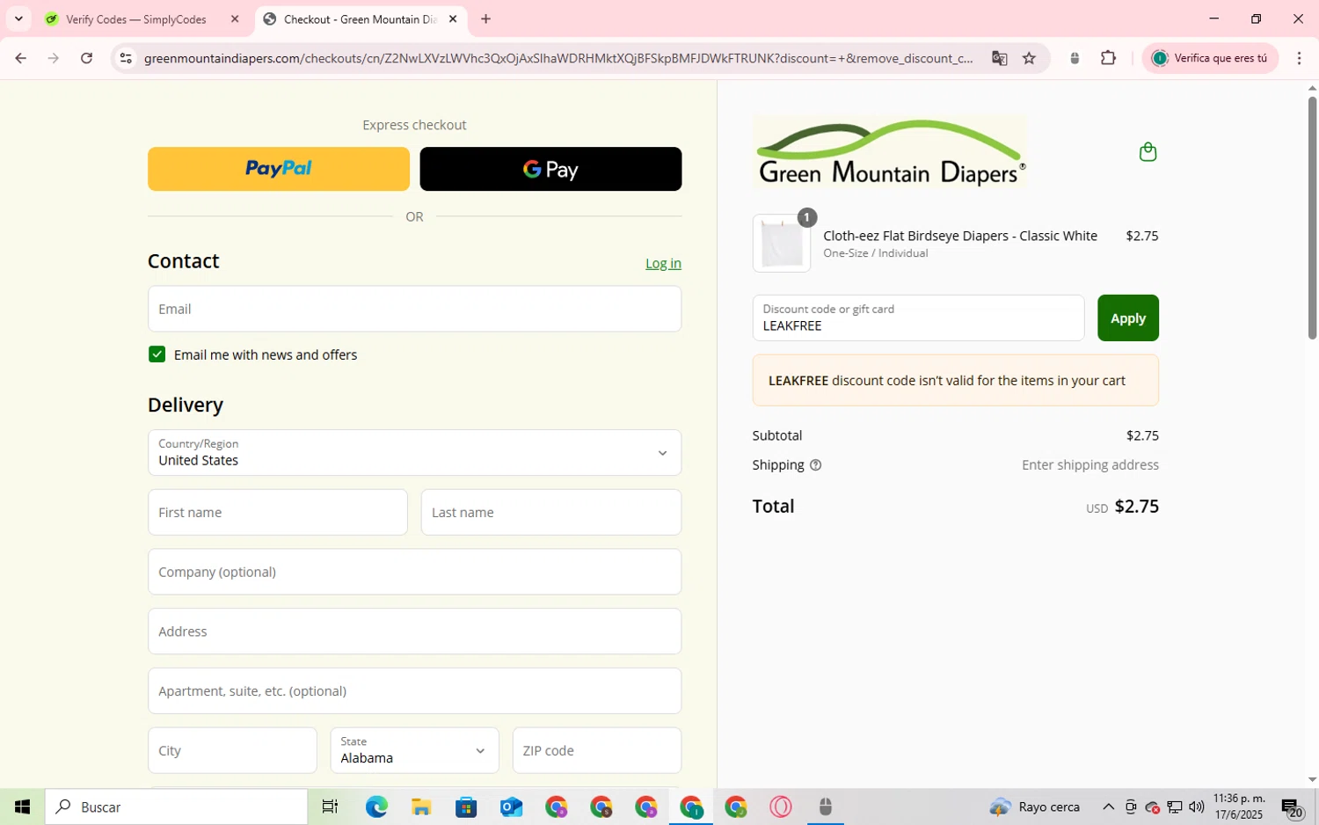Viewport: 1319px width, 825px height.
Task: Open the tab search dropdown arrow
Action: [18, 19]
